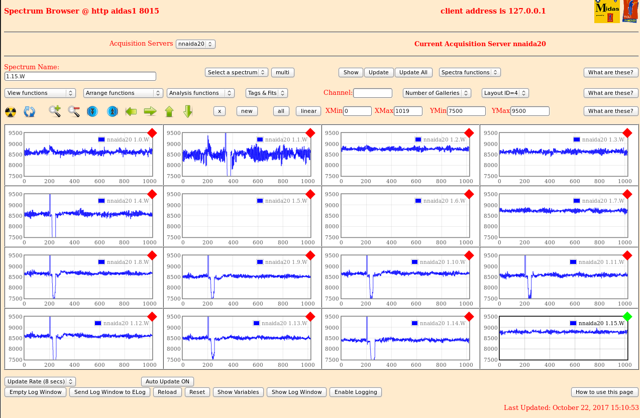Toggle the red diamond on spectrum 1.0.W
The image size is (640, 418).
point(152,133)
